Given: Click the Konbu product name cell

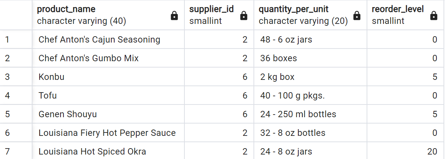Looking at the screenshot, I should (108, 77).
